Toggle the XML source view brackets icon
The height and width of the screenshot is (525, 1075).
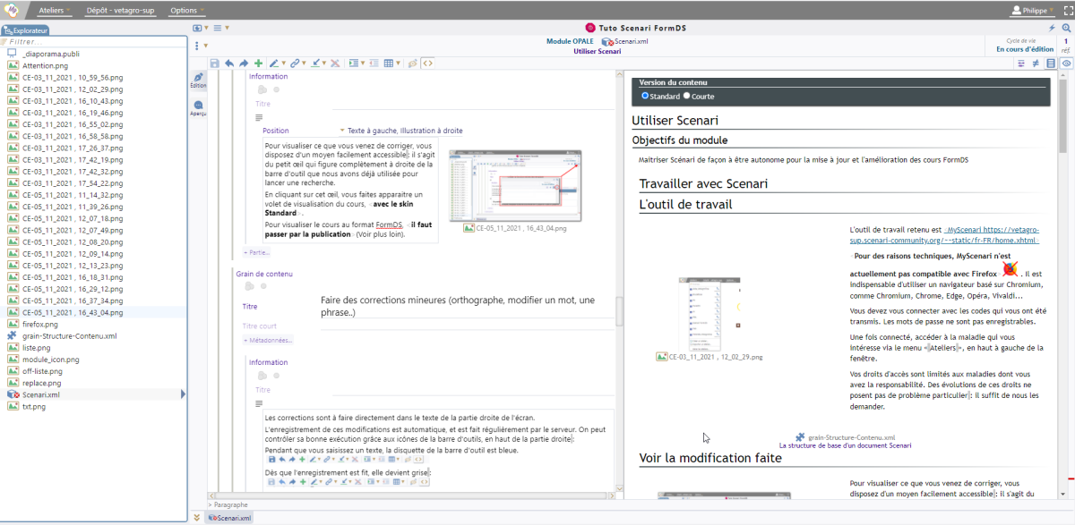[x=428, y=64]
